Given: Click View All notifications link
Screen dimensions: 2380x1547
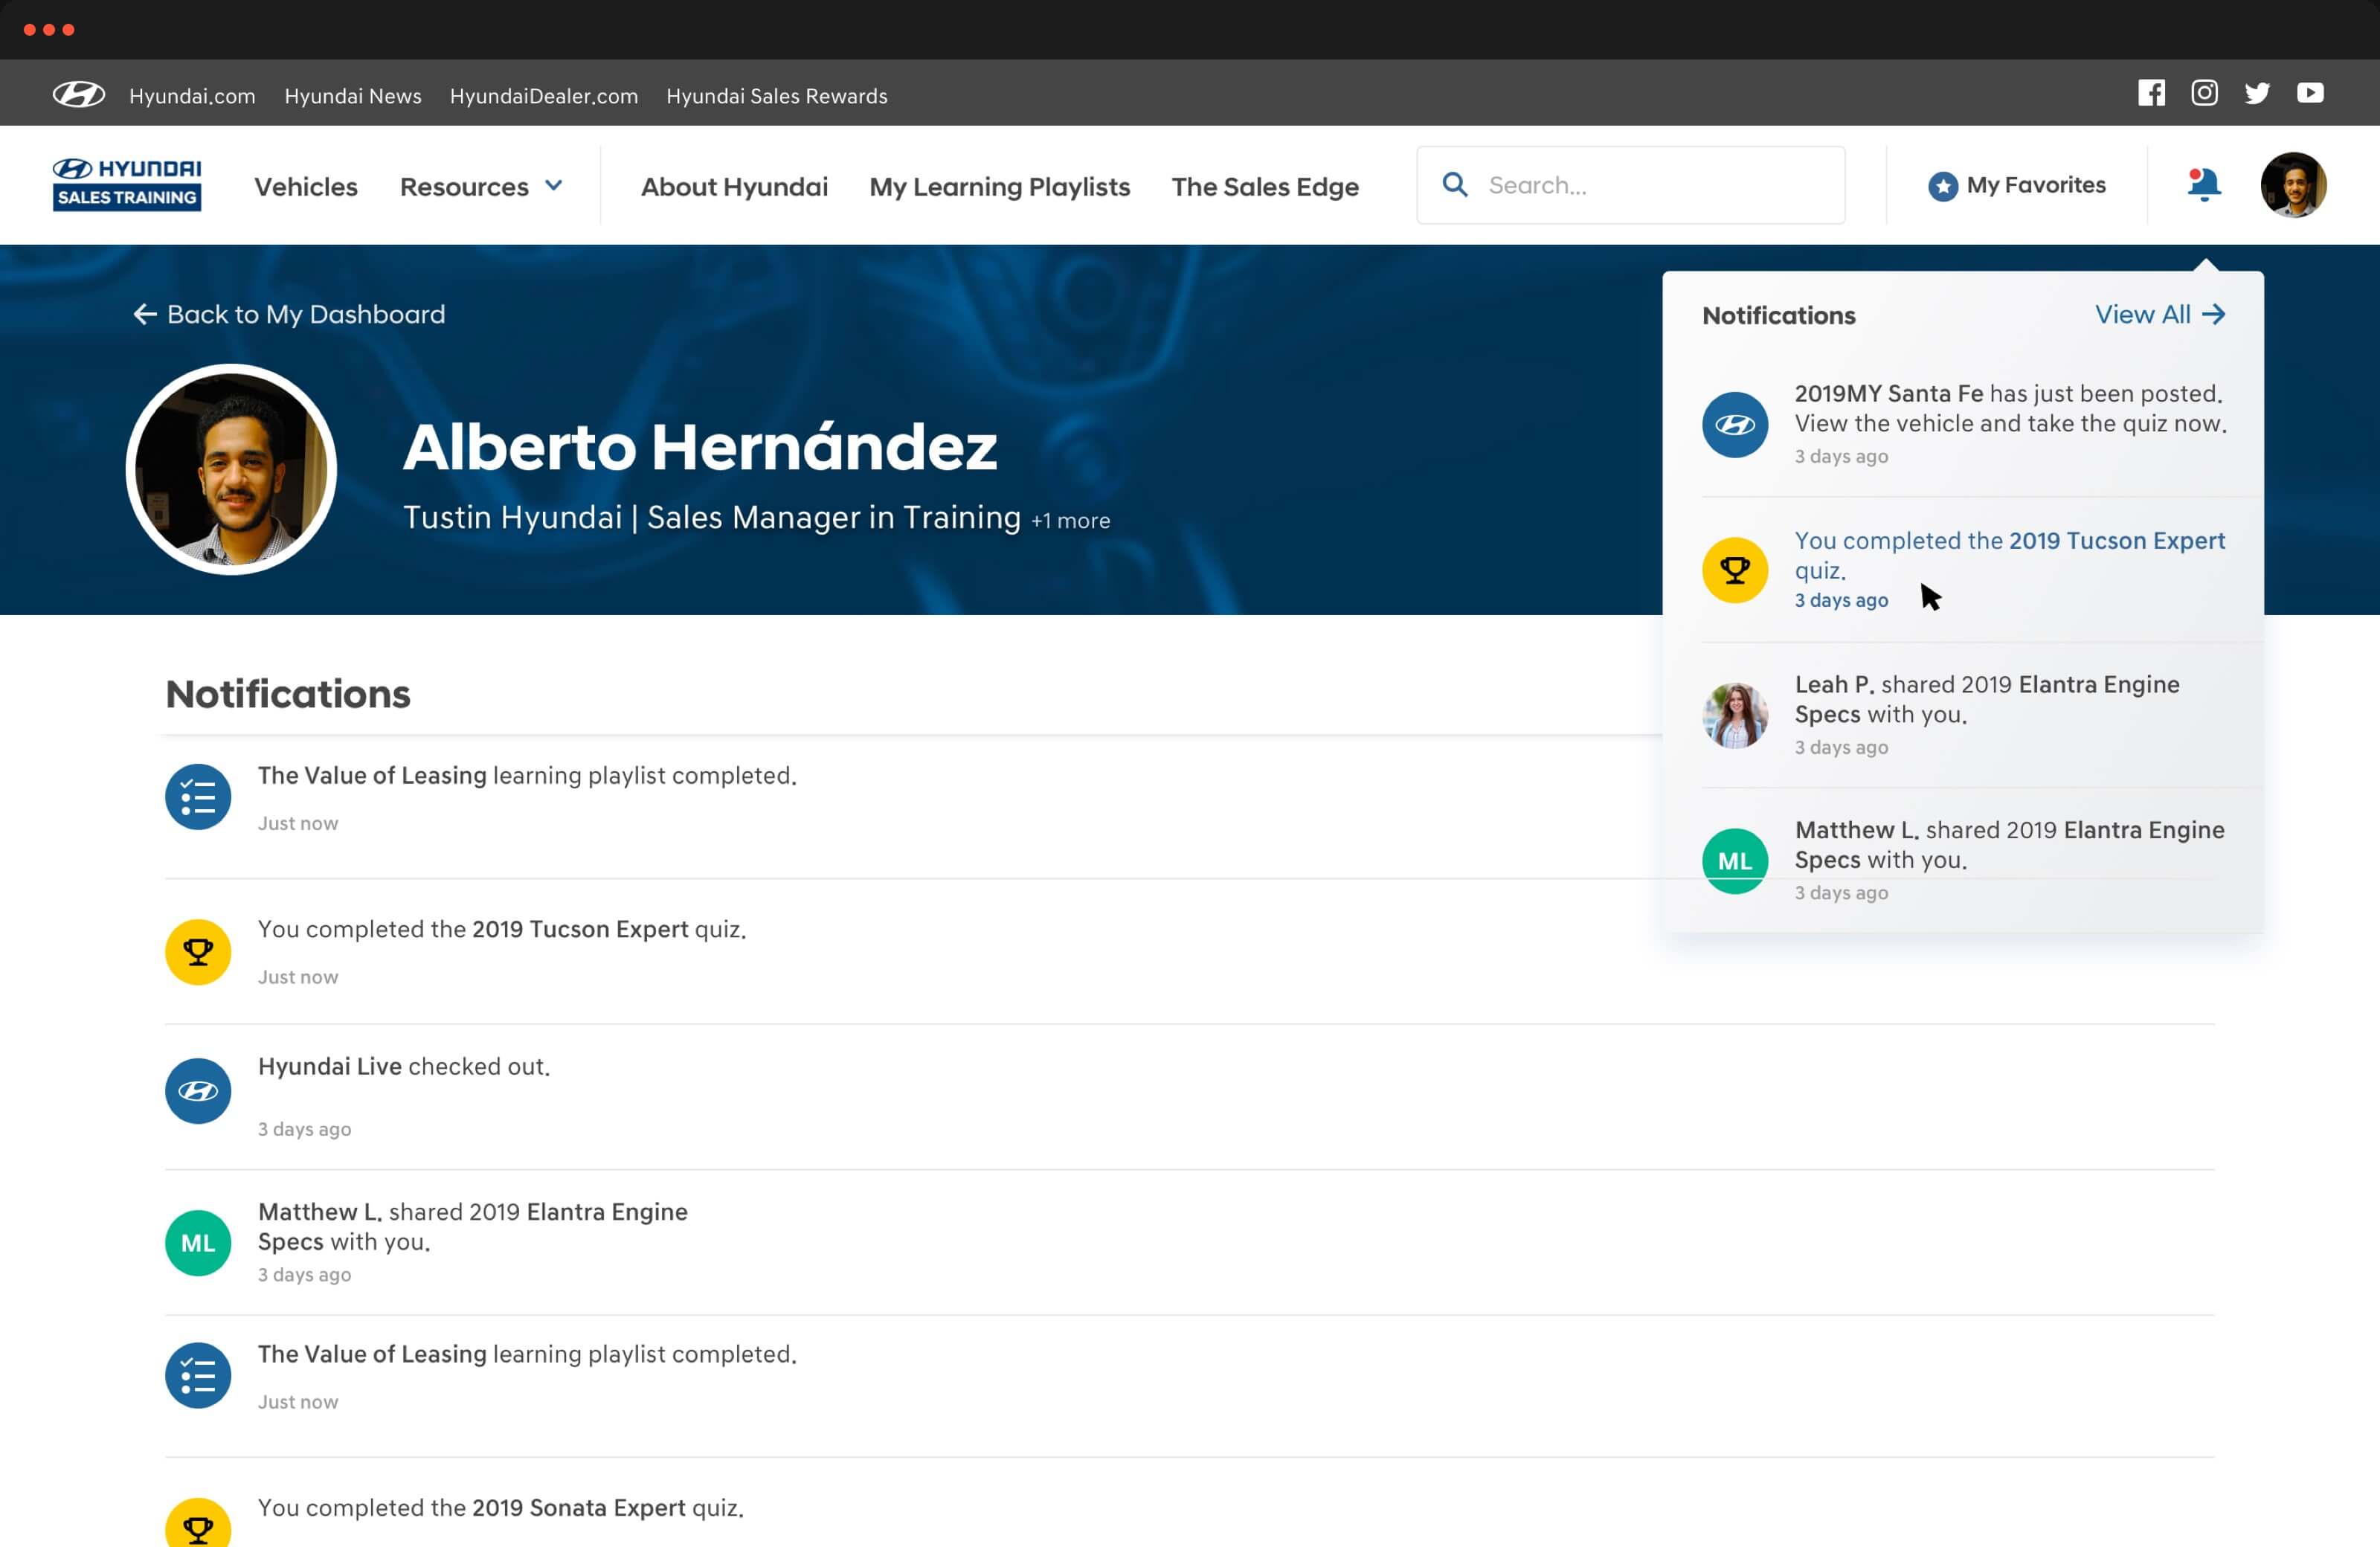Looking at the screenshot, I should point(2161,314).
